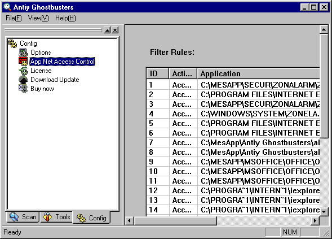
Task: Click the Antiy Ghostbusters title bar icon
Action: 7,7
